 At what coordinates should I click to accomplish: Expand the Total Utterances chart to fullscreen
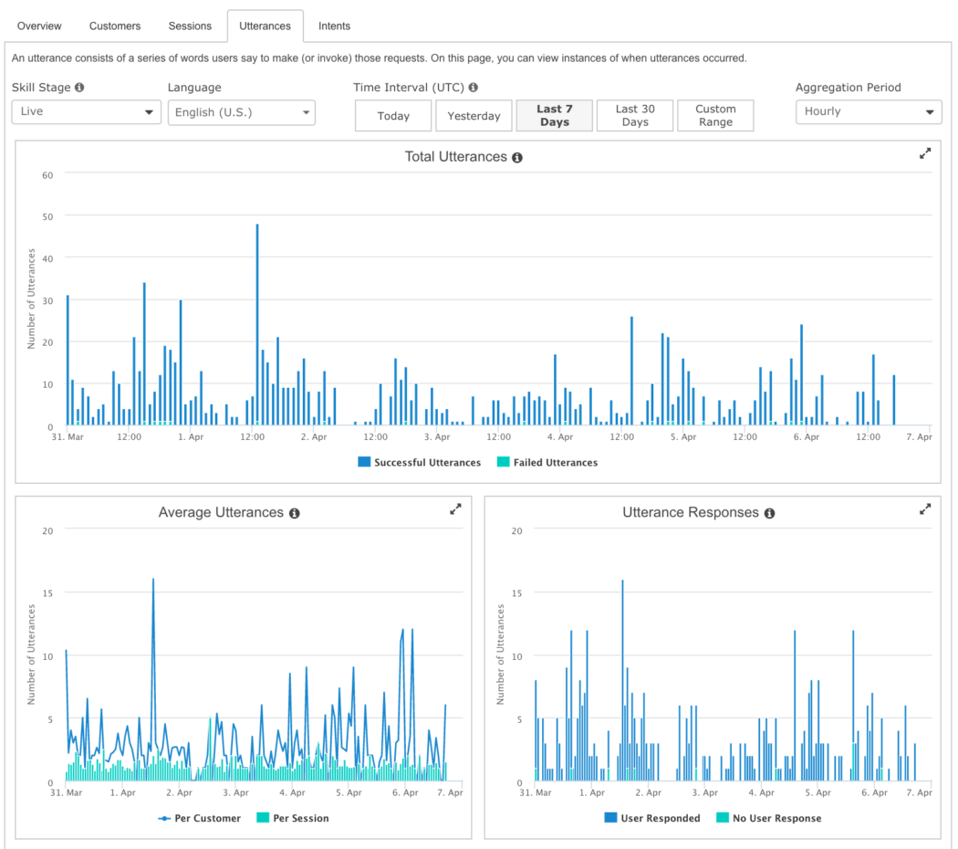[x=926, y=153]
